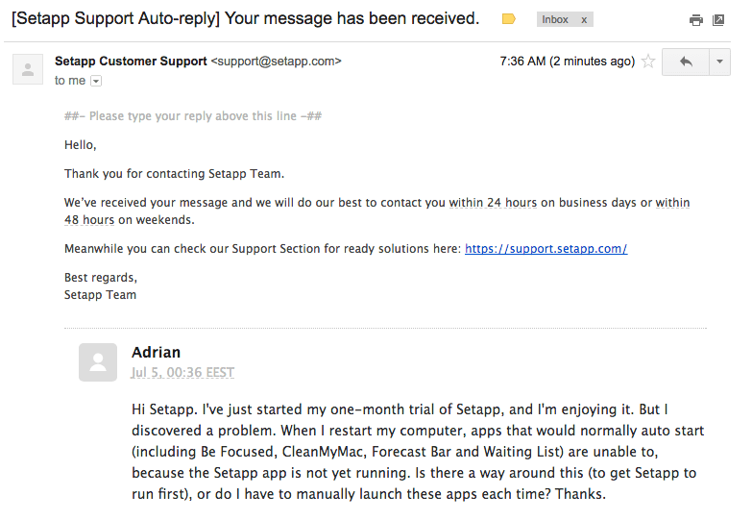The image size is (752, 520).
Task: Remove the Inbox label using its x
Action: click(x=584, y=19)
